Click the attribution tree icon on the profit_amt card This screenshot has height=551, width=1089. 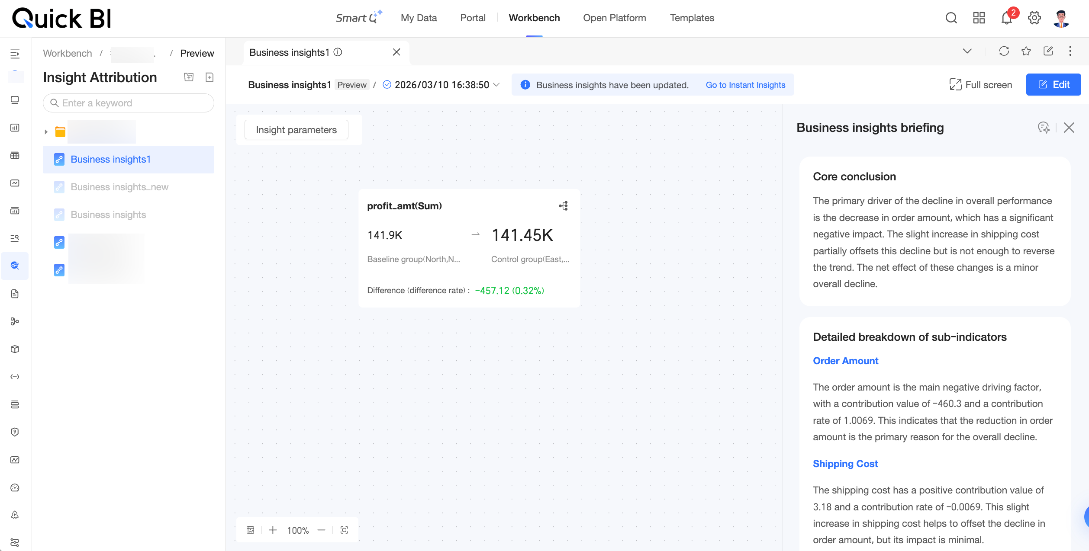pos(563,206)
